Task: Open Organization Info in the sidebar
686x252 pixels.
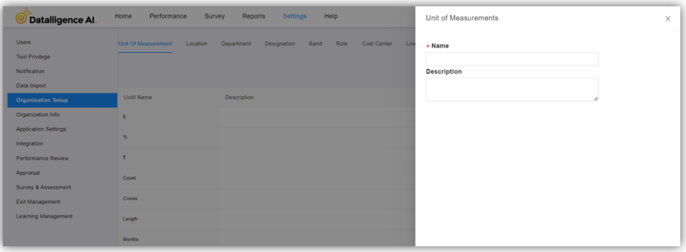Action: coord(62,115)
